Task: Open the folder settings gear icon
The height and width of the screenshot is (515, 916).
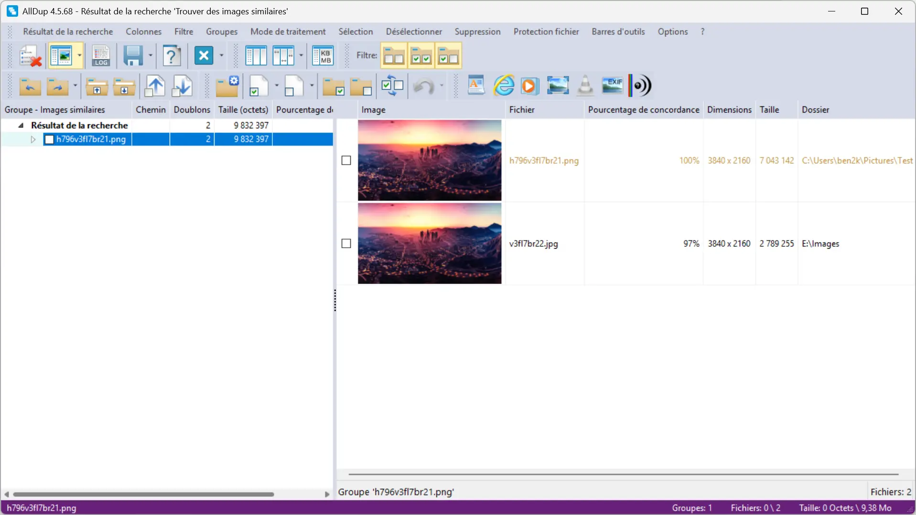Action: (227, 86)
